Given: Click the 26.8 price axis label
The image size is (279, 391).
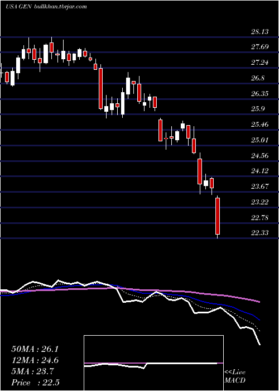Looking at the screenshot, I should [258, 78].
